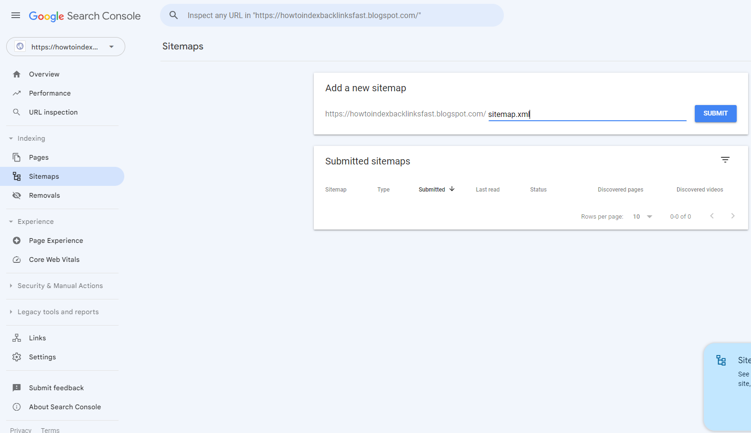Click the sort arrow next to Submitted column

click(x=452, y=189)
